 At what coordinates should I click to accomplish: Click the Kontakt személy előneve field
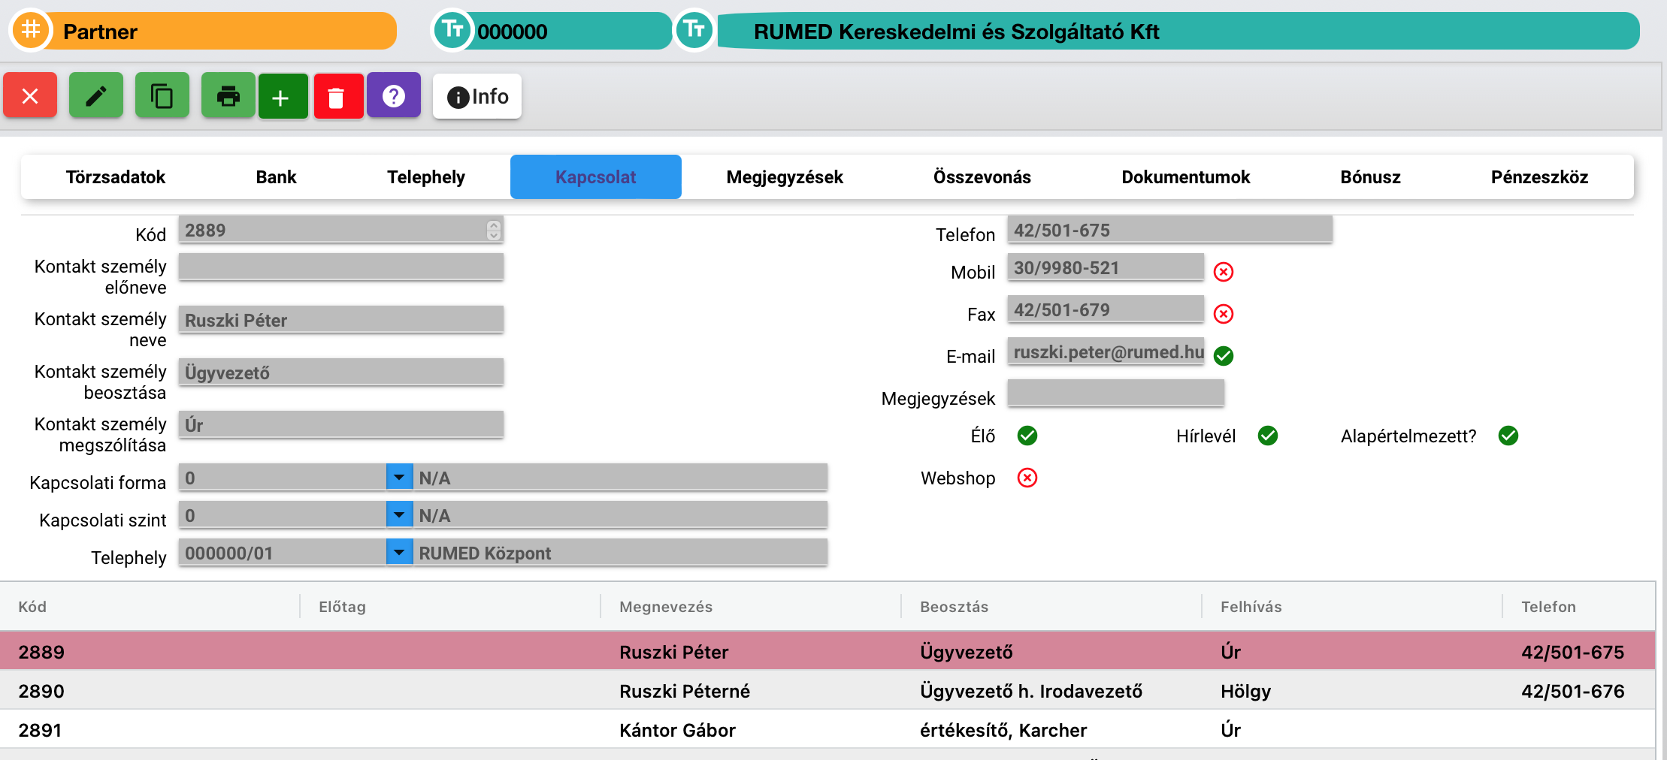point(340,267)
